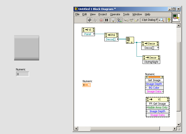Click Image Data output on Numeric node

point(154,91)
